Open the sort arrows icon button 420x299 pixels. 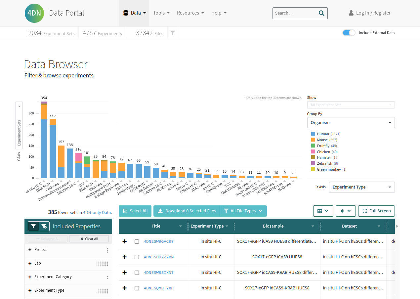[x=346, y=211]
